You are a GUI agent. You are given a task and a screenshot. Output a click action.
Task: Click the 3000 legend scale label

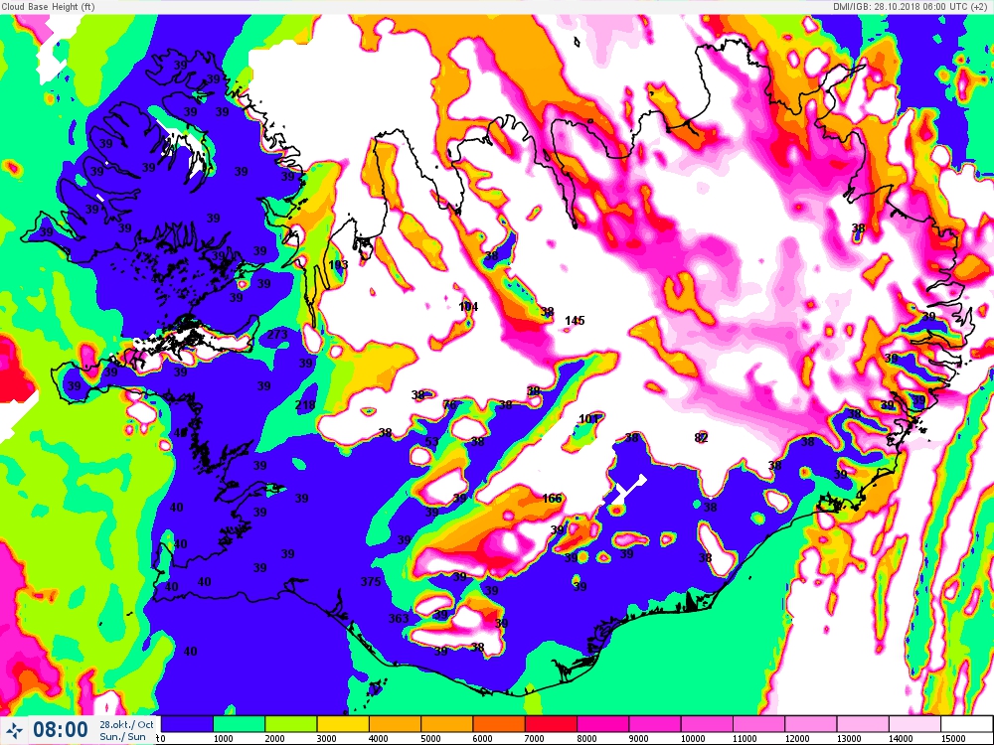pos(326,739)
